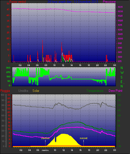Viewport: 130px width, 154px height.
Task: Click the Forza vento legend label
Action: tap(18, 2)
